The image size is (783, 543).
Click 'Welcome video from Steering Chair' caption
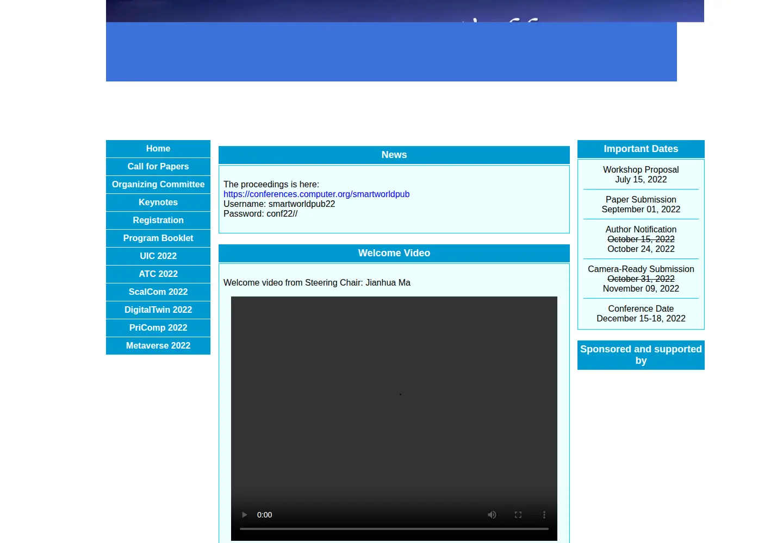(317, 283)
